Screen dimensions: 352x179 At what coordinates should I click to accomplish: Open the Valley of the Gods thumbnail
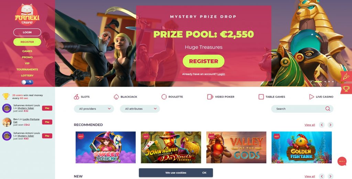[236, 147]
